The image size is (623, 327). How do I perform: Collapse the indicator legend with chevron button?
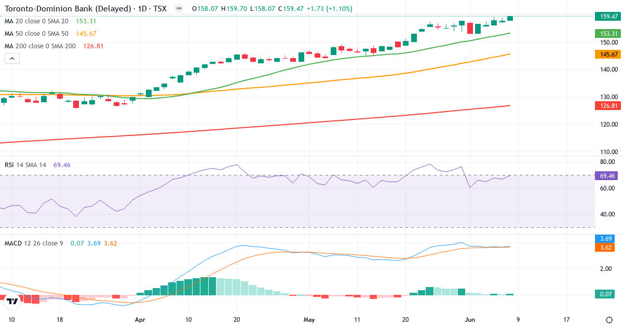(12, 58)
